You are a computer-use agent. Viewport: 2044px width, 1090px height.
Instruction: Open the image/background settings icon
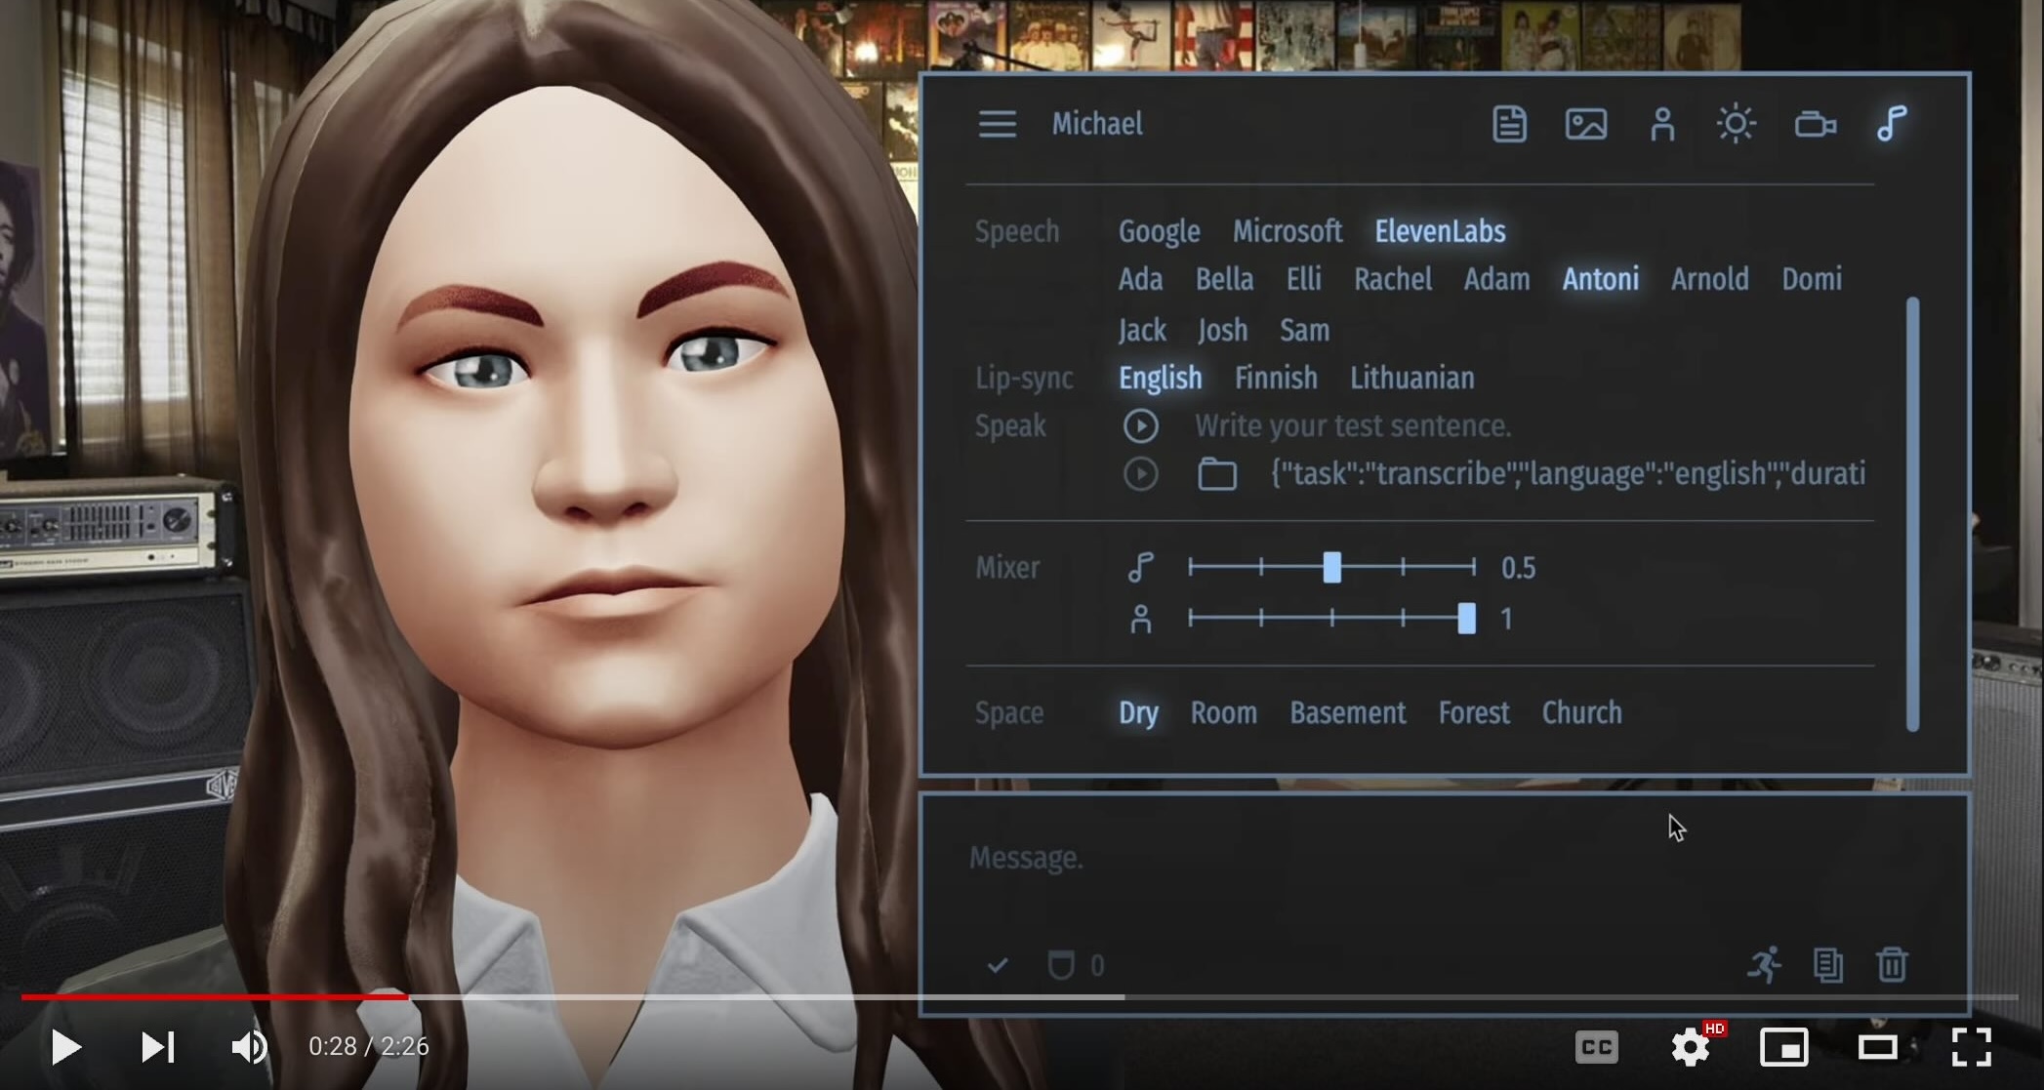click(x=1585, y=124)
